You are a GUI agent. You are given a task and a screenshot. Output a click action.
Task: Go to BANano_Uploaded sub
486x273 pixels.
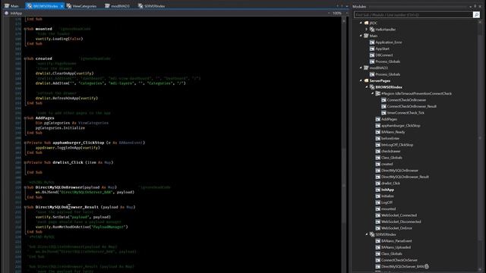coord(396,247)
